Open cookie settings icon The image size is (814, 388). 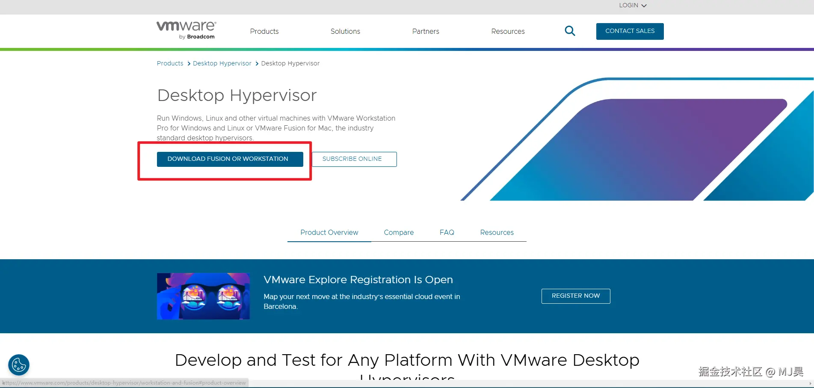pyautogui.click(x=19, y=365)
